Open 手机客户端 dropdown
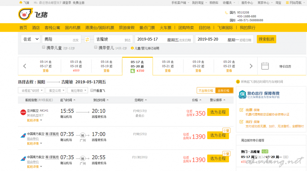This screenshot has width=307, height=171. point(180,3)
